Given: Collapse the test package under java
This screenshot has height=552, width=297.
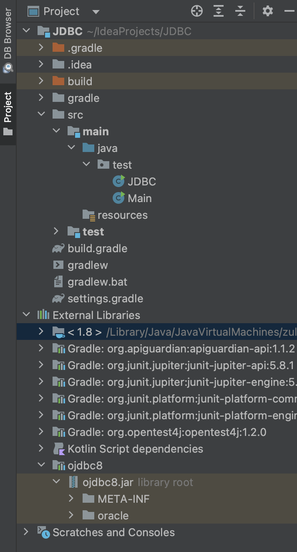Looking at the screenshot, I should tap(86, 165).
